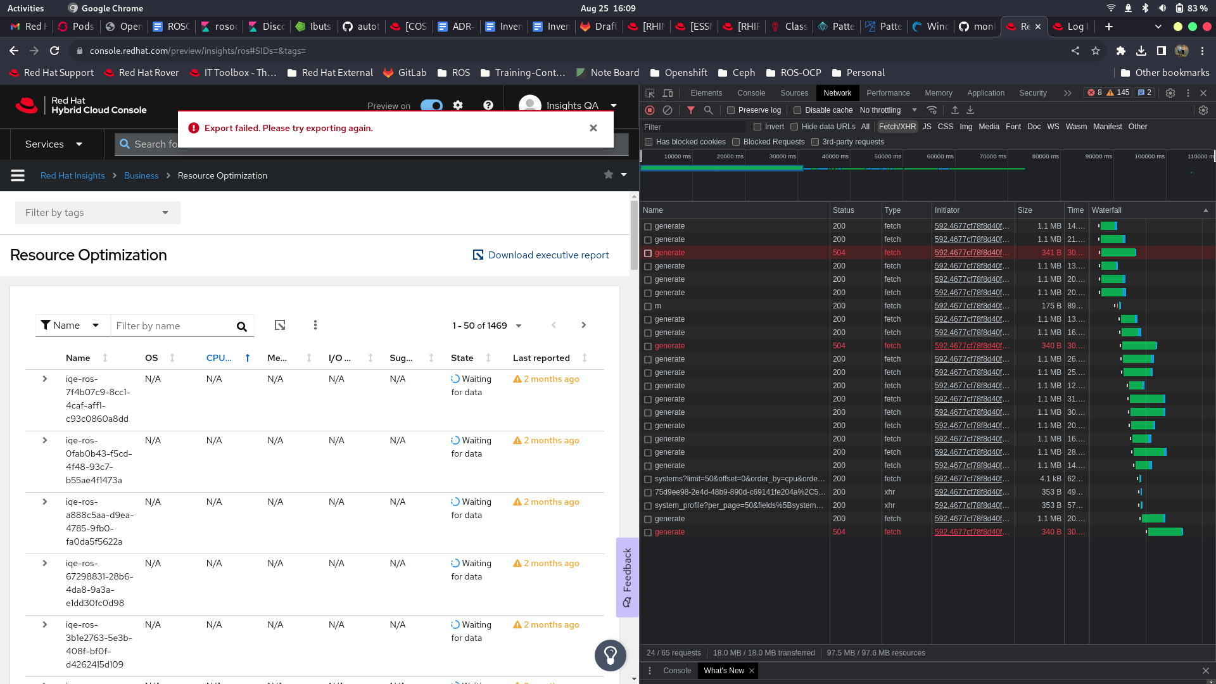Image resolution: width=1216 pixels, height=684 pixels.
Task: Open the table kebab actions menu
Action: pos(315,326)
